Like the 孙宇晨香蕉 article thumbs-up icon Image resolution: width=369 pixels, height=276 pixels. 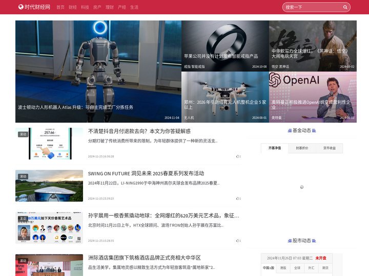(238, 241)
